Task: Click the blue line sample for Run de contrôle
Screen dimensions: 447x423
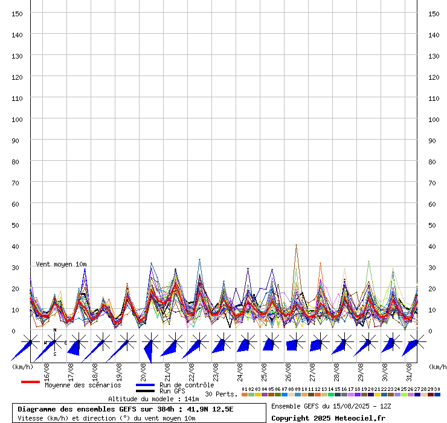Action: [x=145, y=385]
